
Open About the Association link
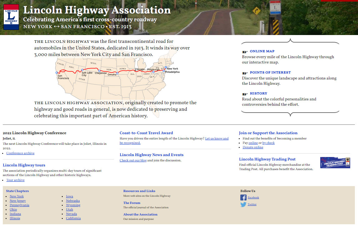tap(140, 215)
